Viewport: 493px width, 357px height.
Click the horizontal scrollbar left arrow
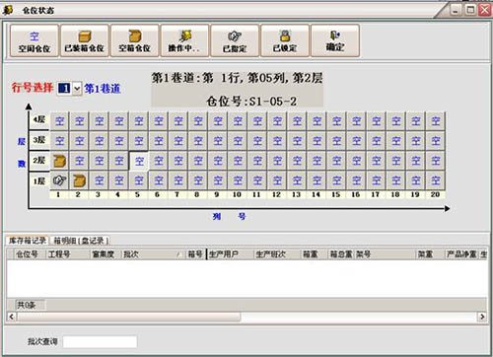pyautogui.click(x=12, y=317)
